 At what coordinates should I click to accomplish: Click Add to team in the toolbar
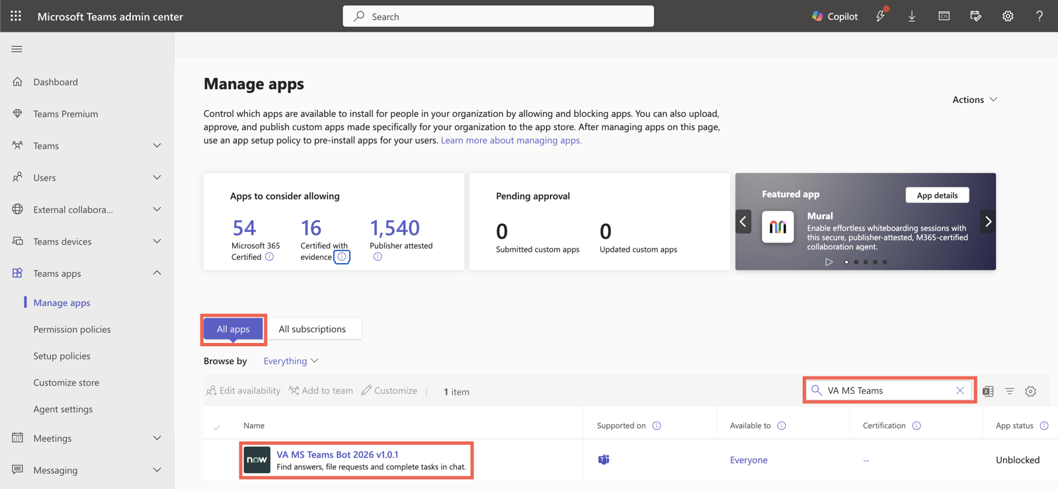click(x=321, y=391)
